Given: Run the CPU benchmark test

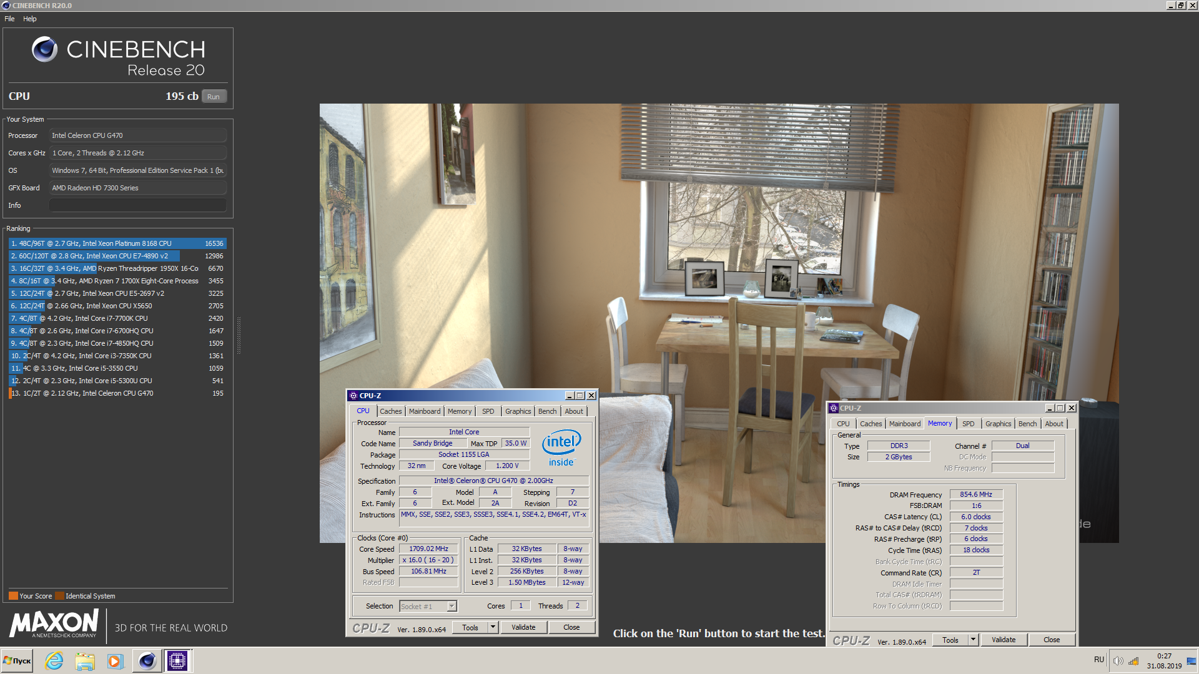Looking at the screenshot, I should (214, 97).
